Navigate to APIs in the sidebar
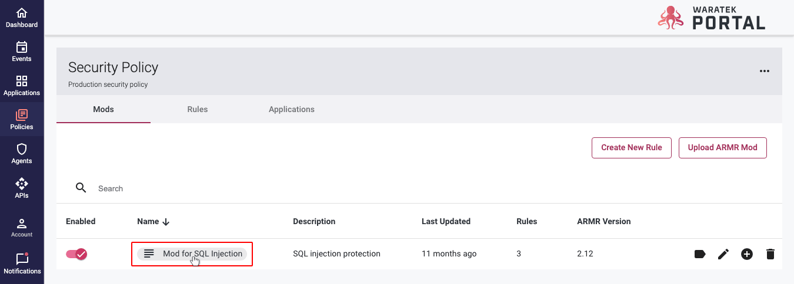Viewport: 794px width, 284px height. 22,188
